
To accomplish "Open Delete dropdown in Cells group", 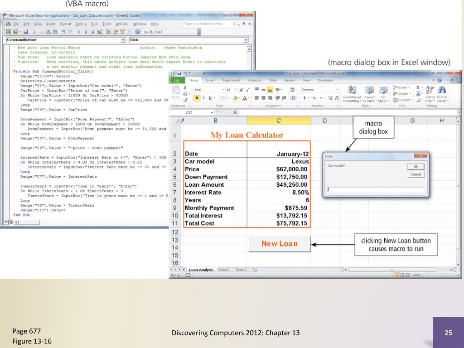I will click(x=402, y=94).
